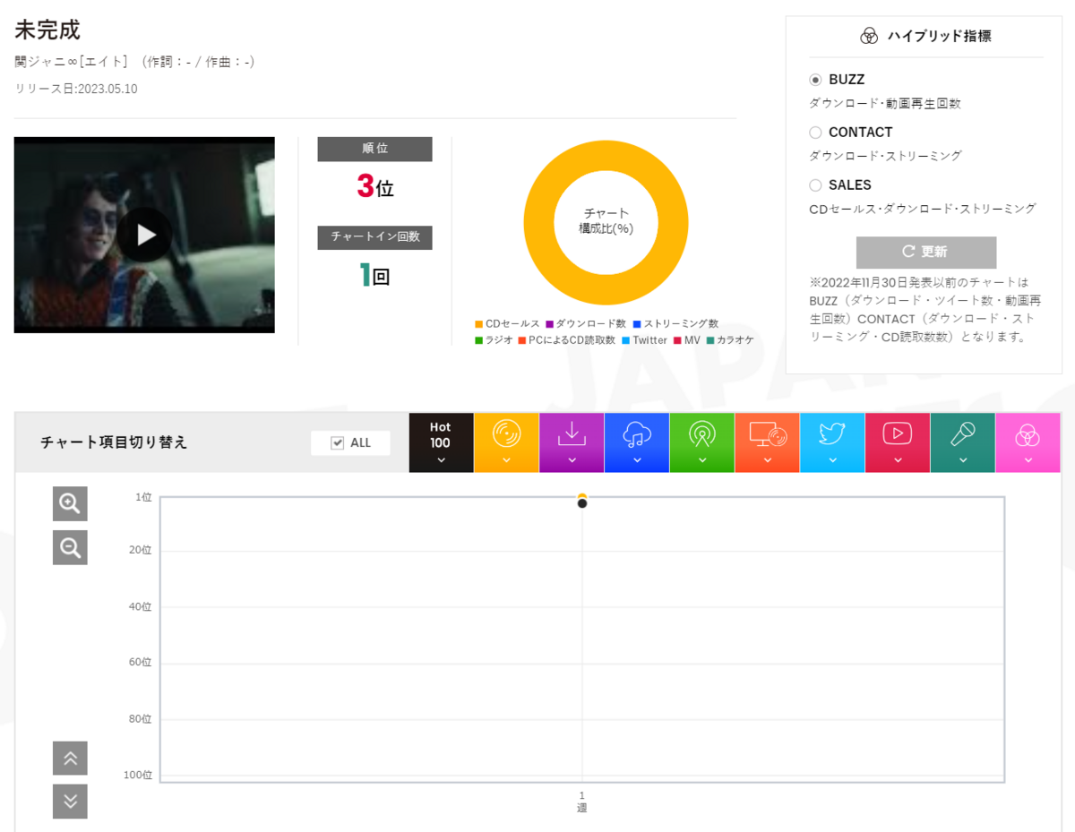This screenshot has width=1075, height=832.
Task: Expand the green radio dropdown arrow
Action: tap(702, 460)
